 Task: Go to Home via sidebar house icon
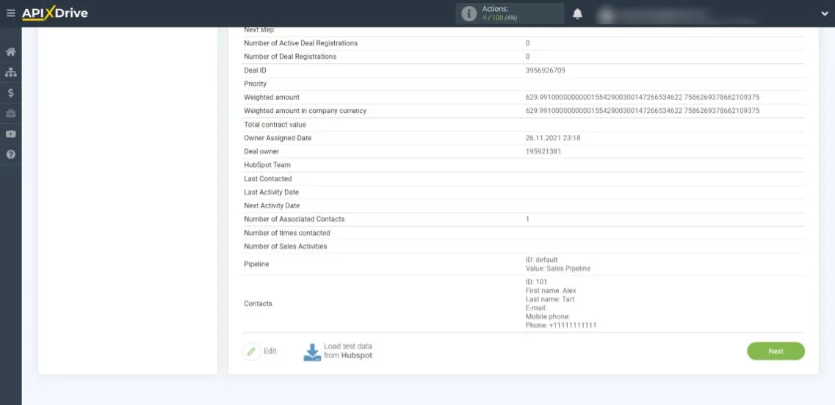pyautogui.click(x=11, y=52)
